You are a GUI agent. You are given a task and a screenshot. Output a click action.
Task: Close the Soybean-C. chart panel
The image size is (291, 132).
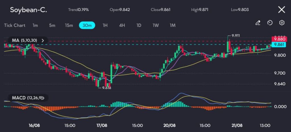281,10
